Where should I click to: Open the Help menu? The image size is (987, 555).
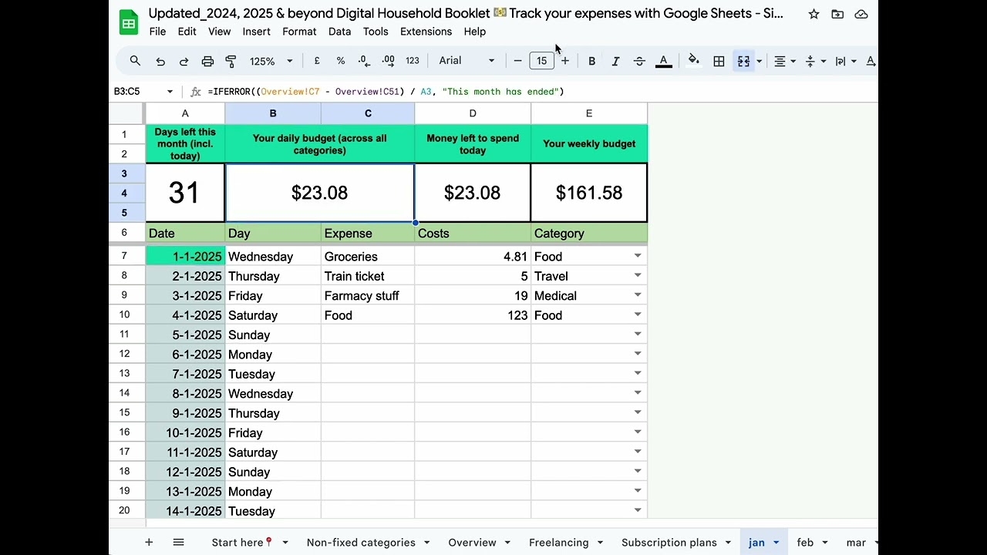pyautogui.click(x=475, y=32)
